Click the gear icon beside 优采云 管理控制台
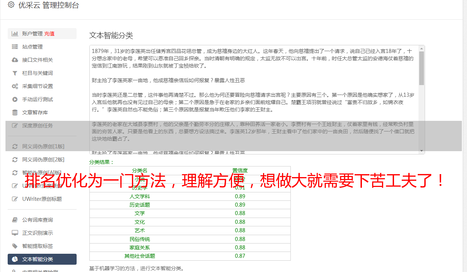 point(11,5)
